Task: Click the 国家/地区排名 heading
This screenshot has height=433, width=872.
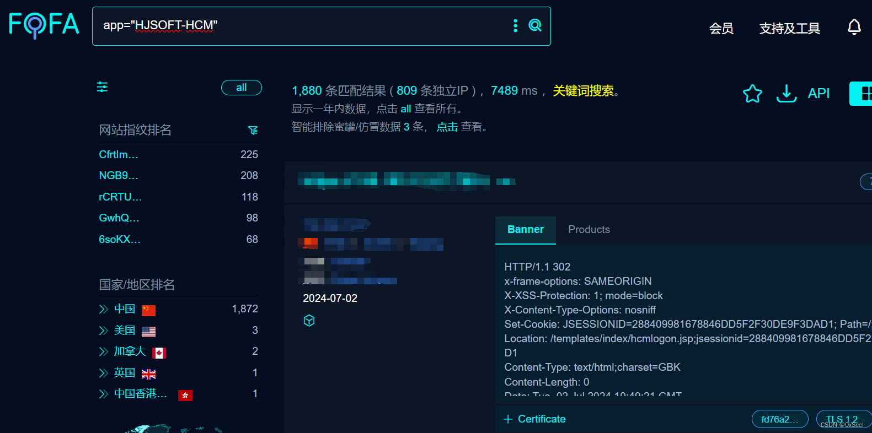Action: [x=137, y=285]
